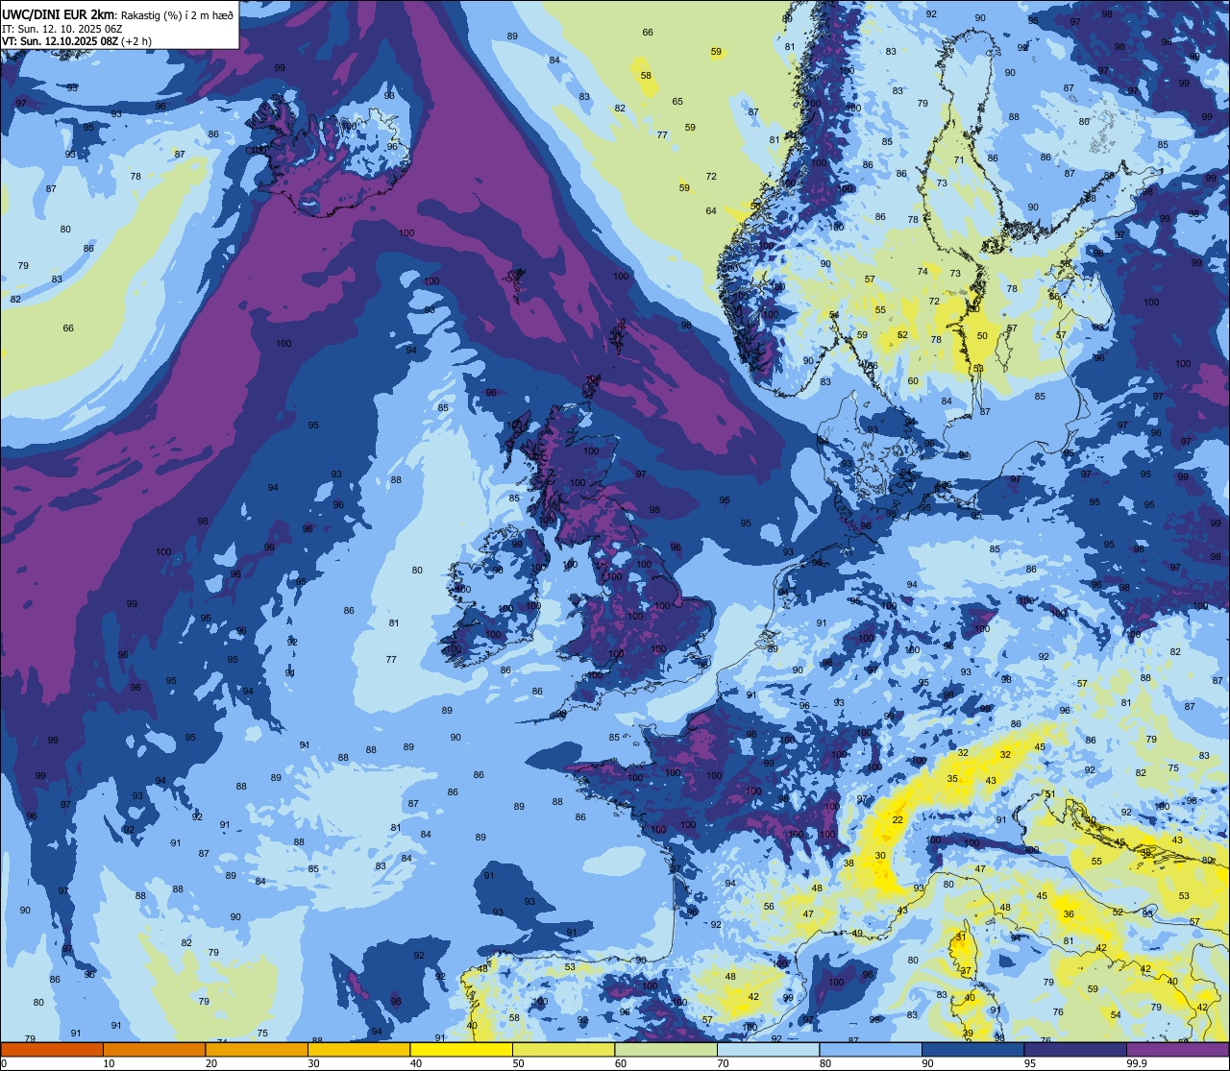This screenshot has height=1071, width=1230.
Task: Click the humidity value '64' off Norway's coast
Action: click(711, 211)
